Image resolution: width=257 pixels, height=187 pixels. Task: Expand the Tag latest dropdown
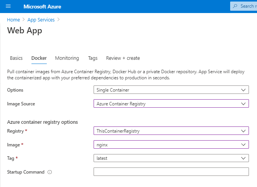[x=171, y=158]
